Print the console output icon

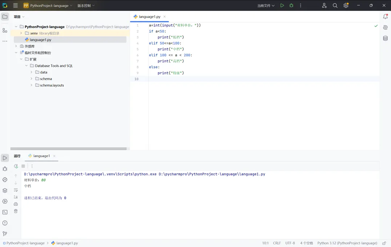coord(16,204)
